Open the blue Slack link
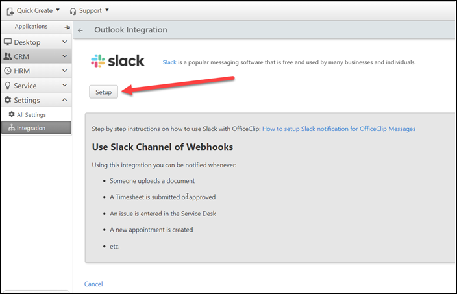The image size is (457, 294). click(x=169, y=62)
